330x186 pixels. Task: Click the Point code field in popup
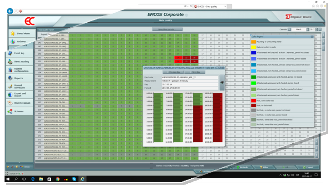pos(190,77)
